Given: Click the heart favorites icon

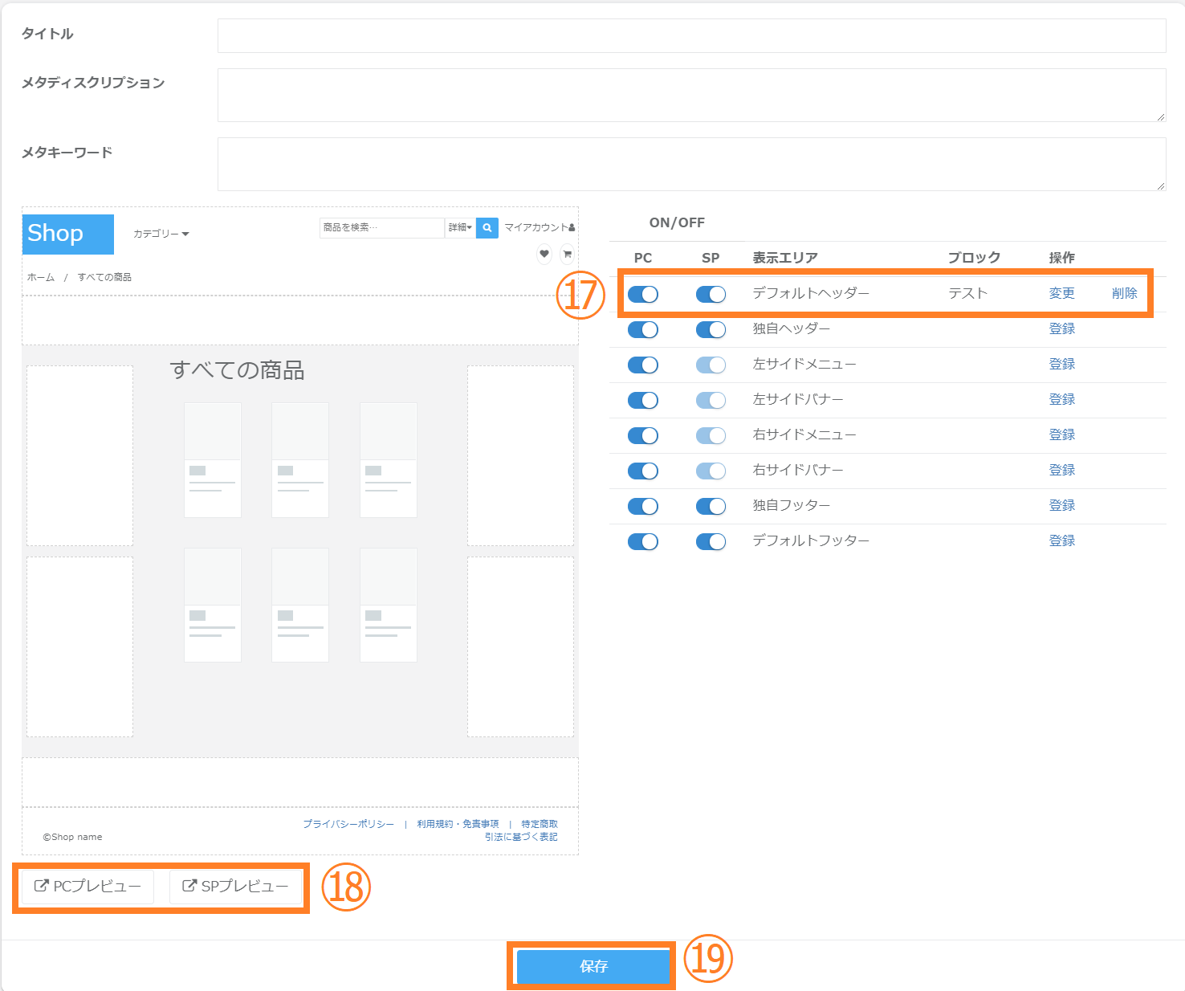Looking at the screenshot, I should (x=544, y=254).
